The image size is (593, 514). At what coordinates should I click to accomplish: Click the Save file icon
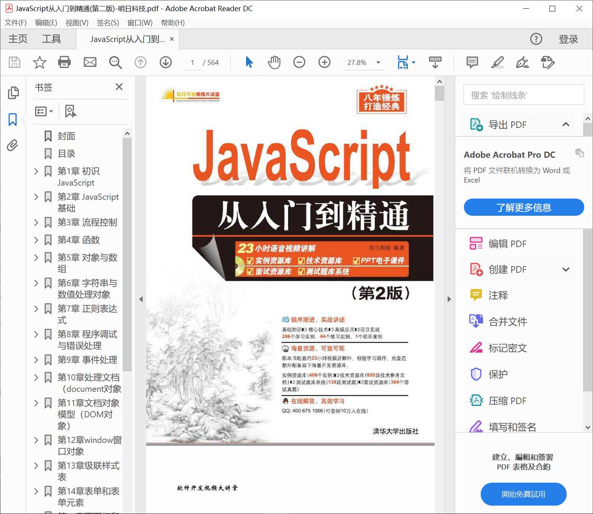(x=15, y=62)
